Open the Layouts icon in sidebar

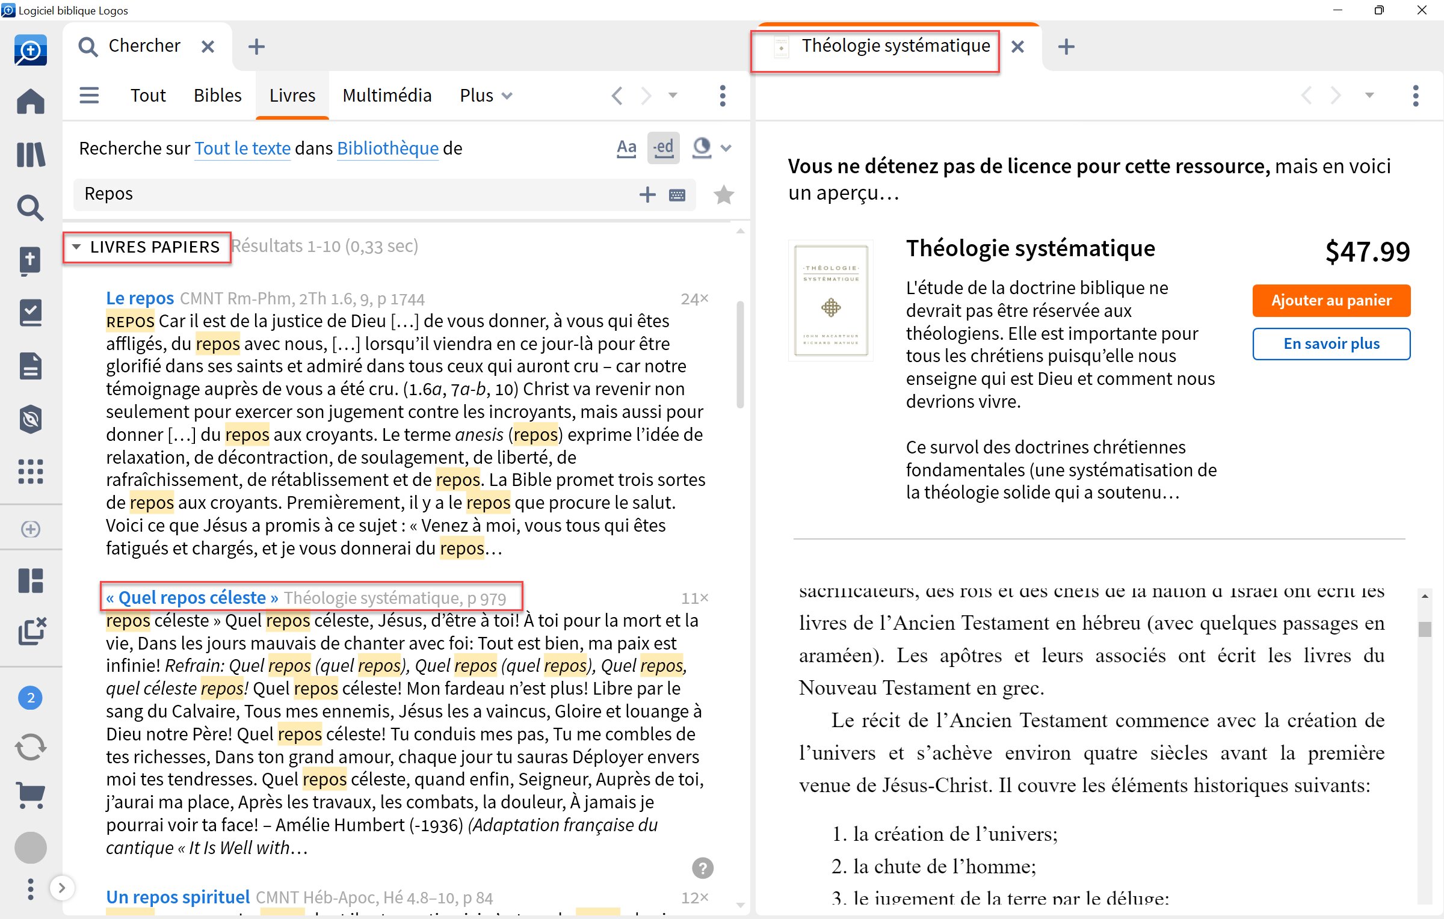[30, 581]
